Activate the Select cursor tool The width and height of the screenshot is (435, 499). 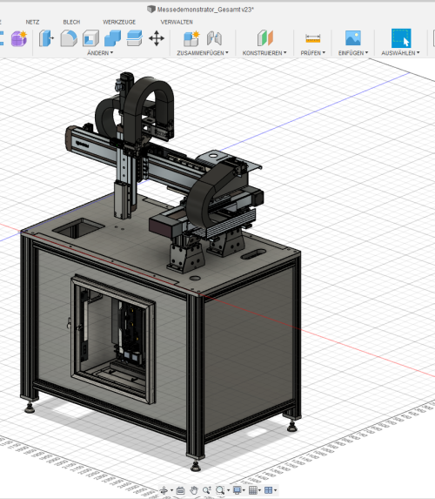[x=401, y=38]
